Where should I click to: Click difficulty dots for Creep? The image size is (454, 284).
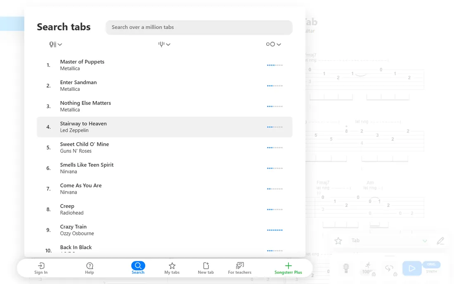click(x=274, y=209)
